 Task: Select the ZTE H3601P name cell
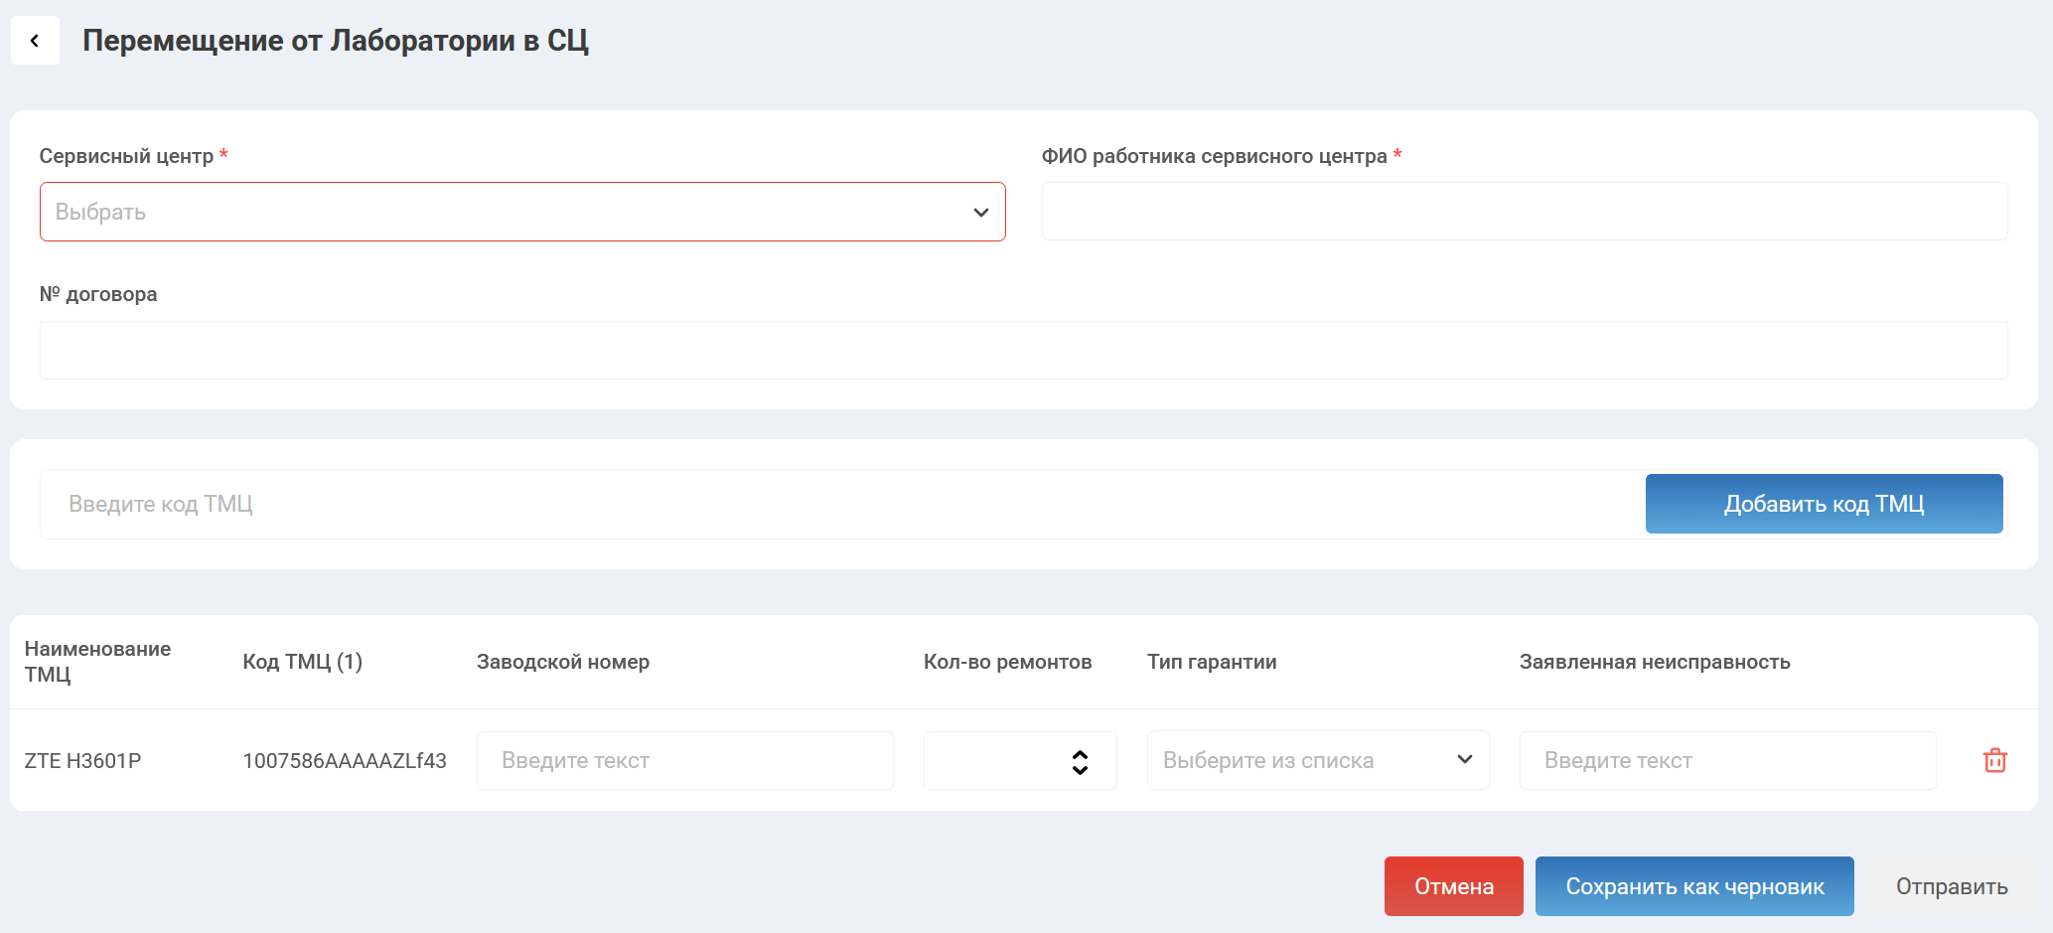coord(83,761)
